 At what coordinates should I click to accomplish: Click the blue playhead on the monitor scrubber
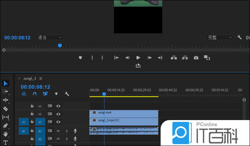(60, 45)
